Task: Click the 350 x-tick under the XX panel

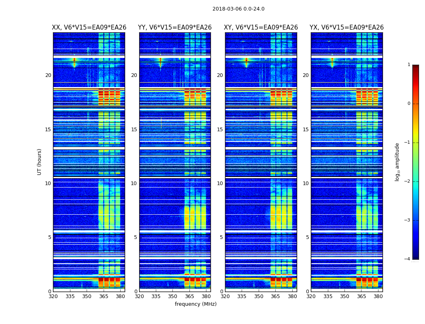Action: (x=87, y=296)
